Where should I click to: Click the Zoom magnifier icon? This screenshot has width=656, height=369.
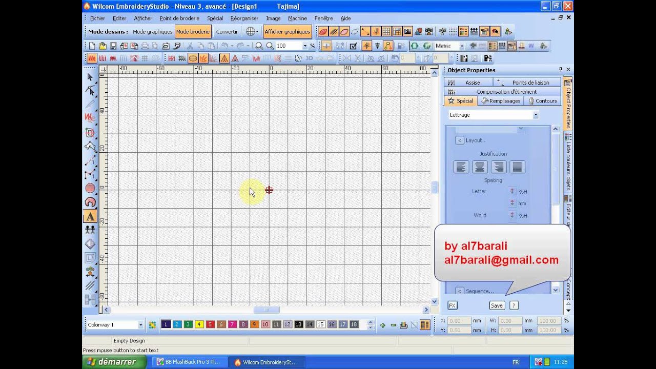click(270, 46)
